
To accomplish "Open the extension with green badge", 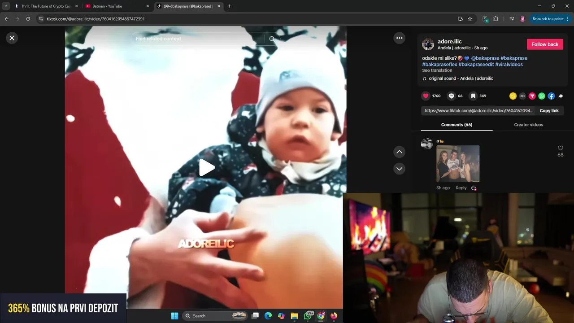I will 485,19.
